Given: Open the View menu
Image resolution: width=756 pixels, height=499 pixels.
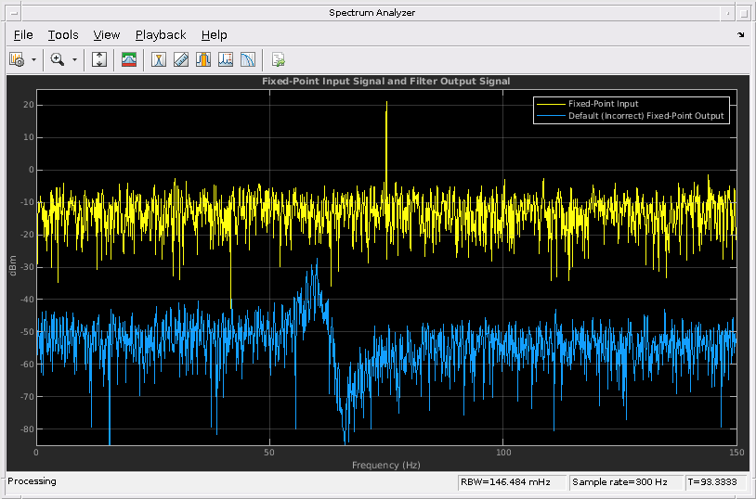Looking at the screenshot, I should (107, 35).
